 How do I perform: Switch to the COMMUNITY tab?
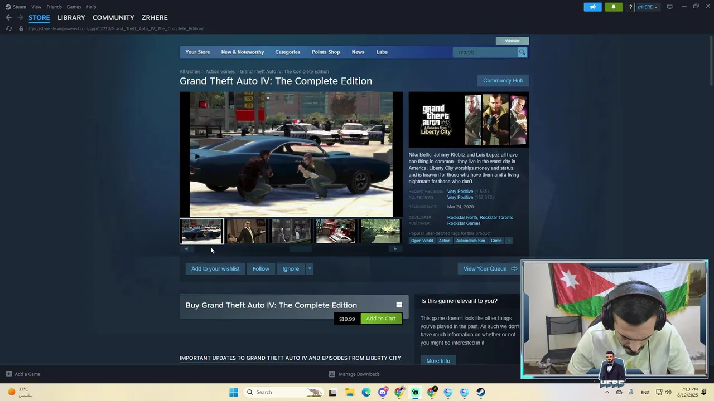click(x=113, y=18)
